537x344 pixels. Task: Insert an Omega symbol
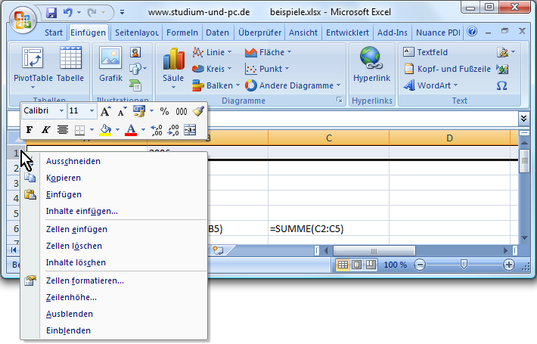(501, 85)
